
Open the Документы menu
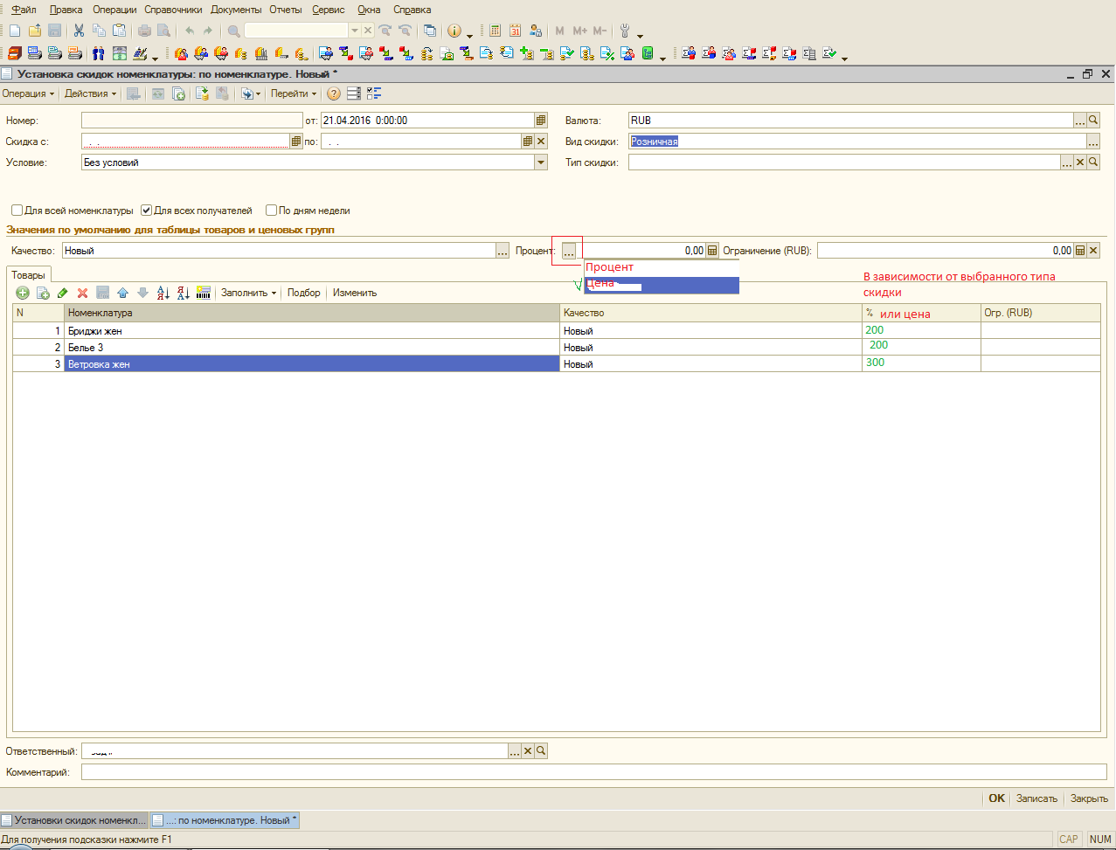(236, 10)
